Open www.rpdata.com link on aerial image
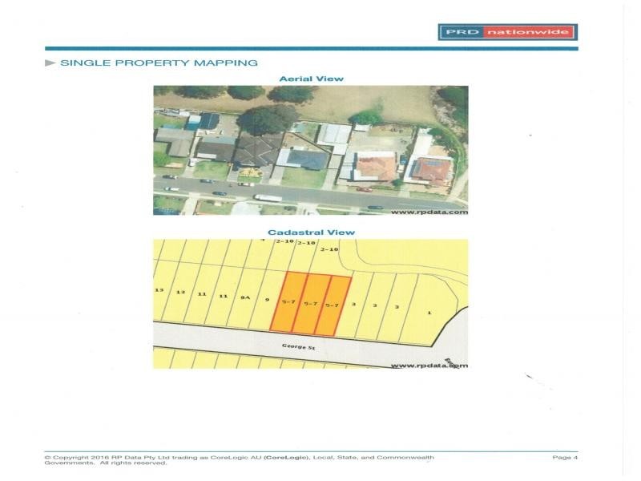The width and height of the screenshot is (641, 481). tap(429, 212)
